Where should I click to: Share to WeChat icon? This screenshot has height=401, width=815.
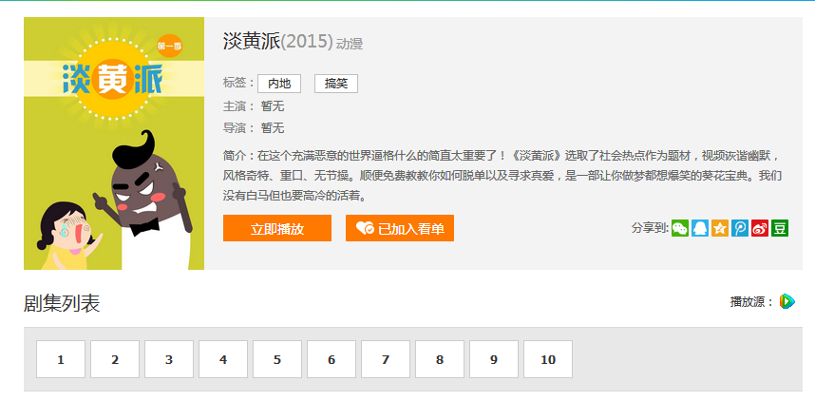click(x=680, y=228)
